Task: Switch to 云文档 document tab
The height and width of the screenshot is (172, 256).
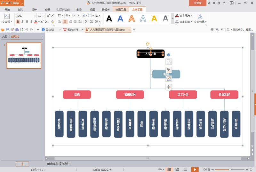Action: [50, 30]
